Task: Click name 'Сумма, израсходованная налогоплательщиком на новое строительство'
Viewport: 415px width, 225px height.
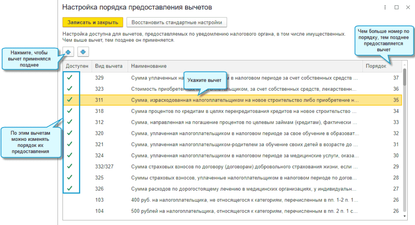Action: [245, 100]
